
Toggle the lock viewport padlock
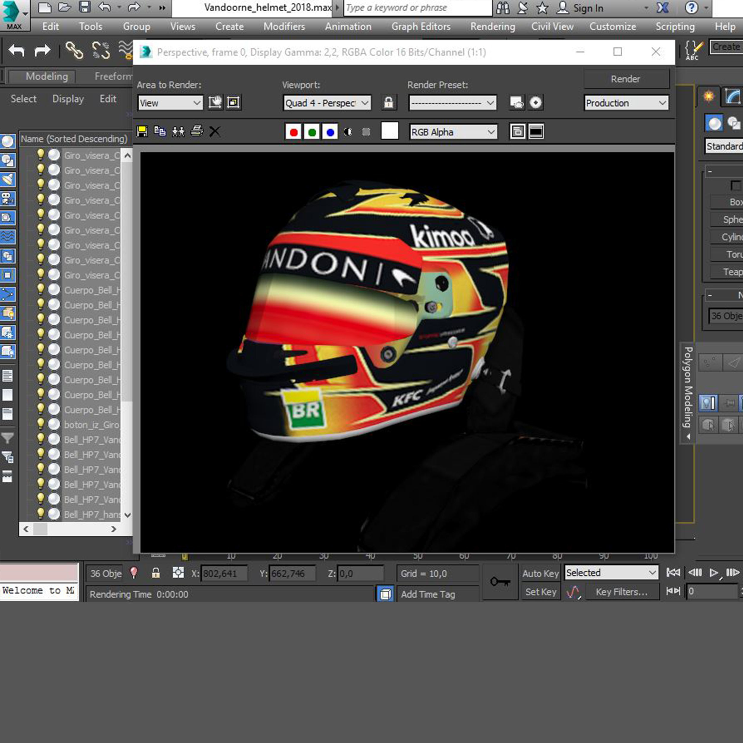pyautogui.click(x=388, y=103)
